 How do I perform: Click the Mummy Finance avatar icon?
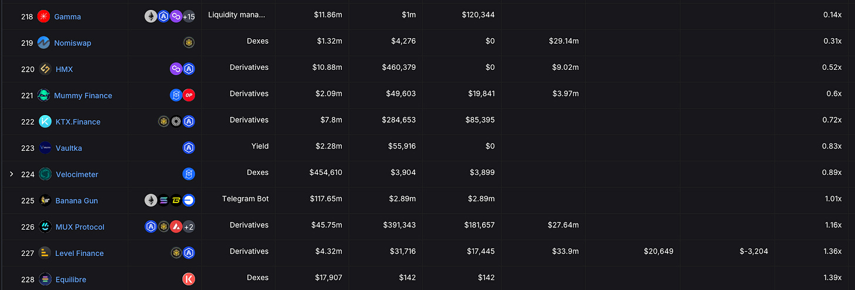coord(44,95)
